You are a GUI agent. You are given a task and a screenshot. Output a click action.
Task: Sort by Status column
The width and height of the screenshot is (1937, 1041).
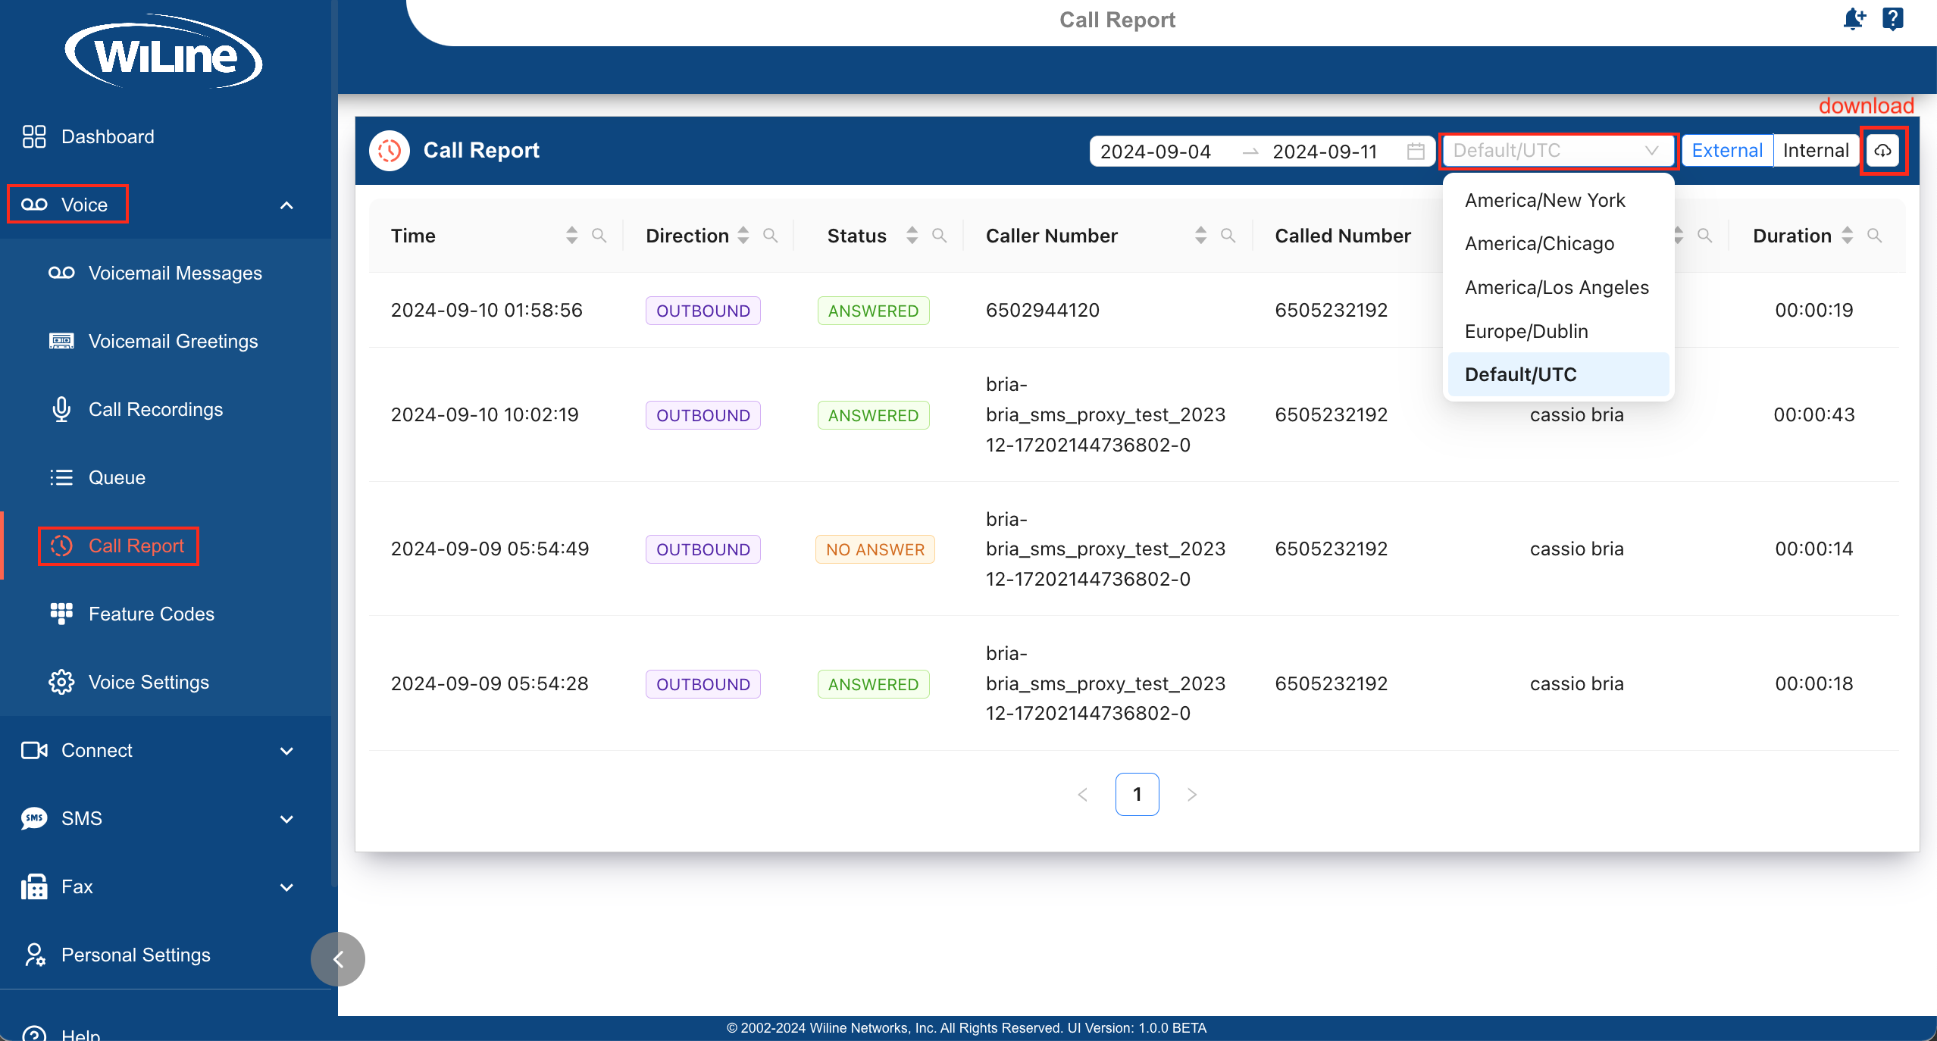912,236
